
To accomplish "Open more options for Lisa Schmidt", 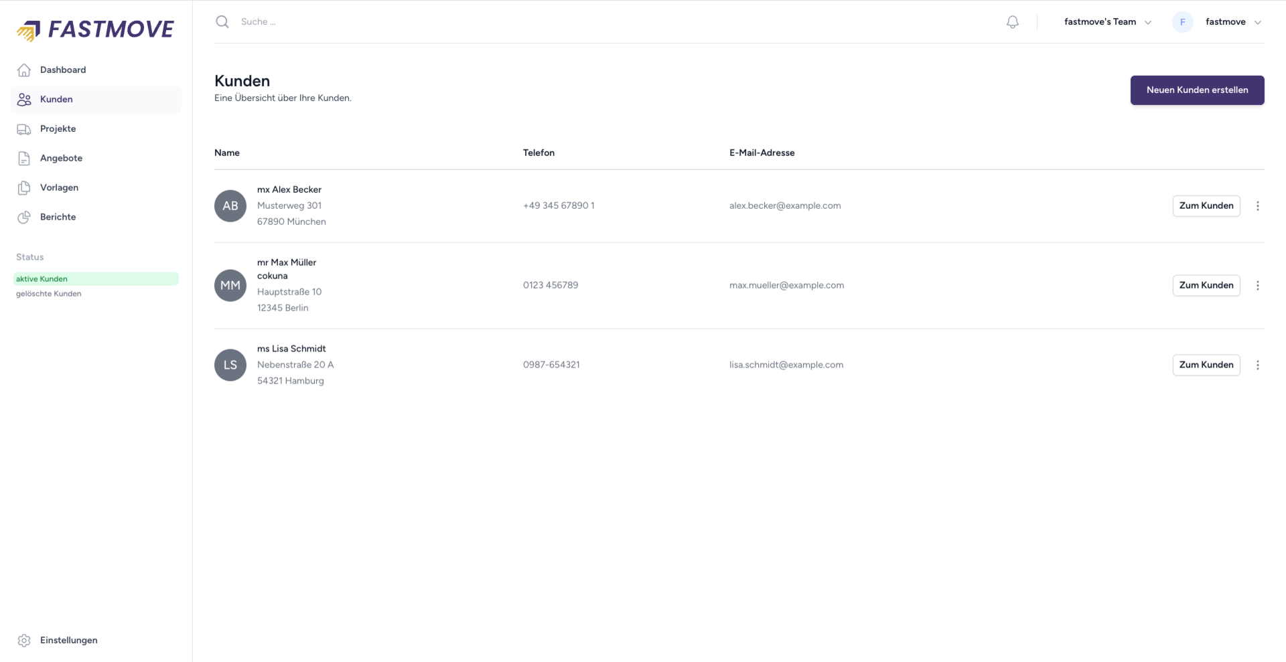I will click(x=1257, y=365).
